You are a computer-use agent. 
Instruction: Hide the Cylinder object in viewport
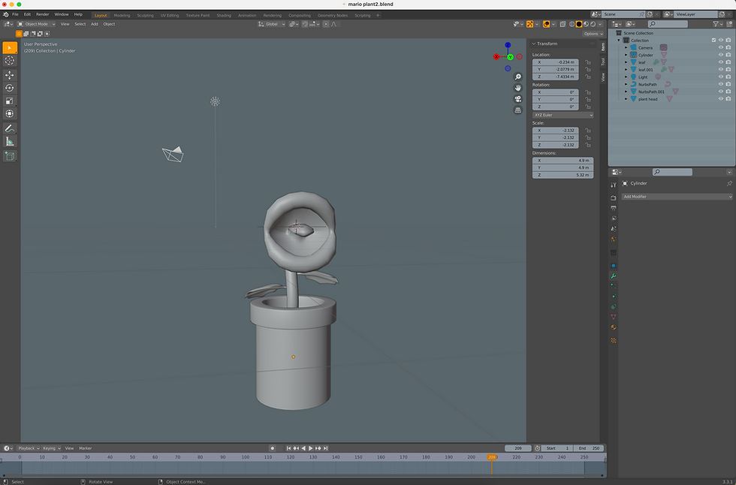click(x=720, y=55)
